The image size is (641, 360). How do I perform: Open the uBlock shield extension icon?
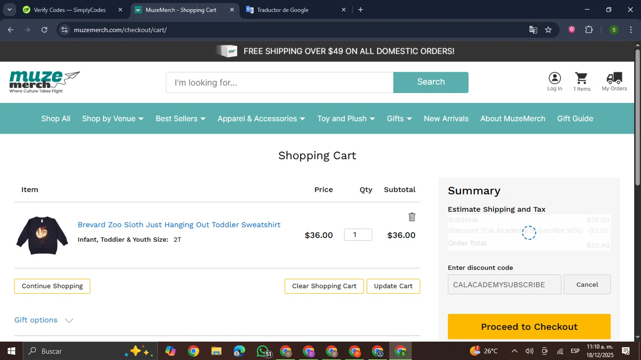[x=572, y=30]
